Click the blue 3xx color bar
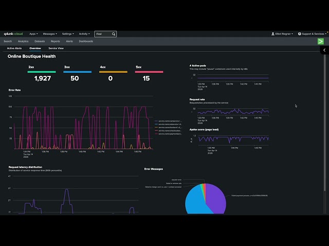The image size is (329, 246). 78,72
